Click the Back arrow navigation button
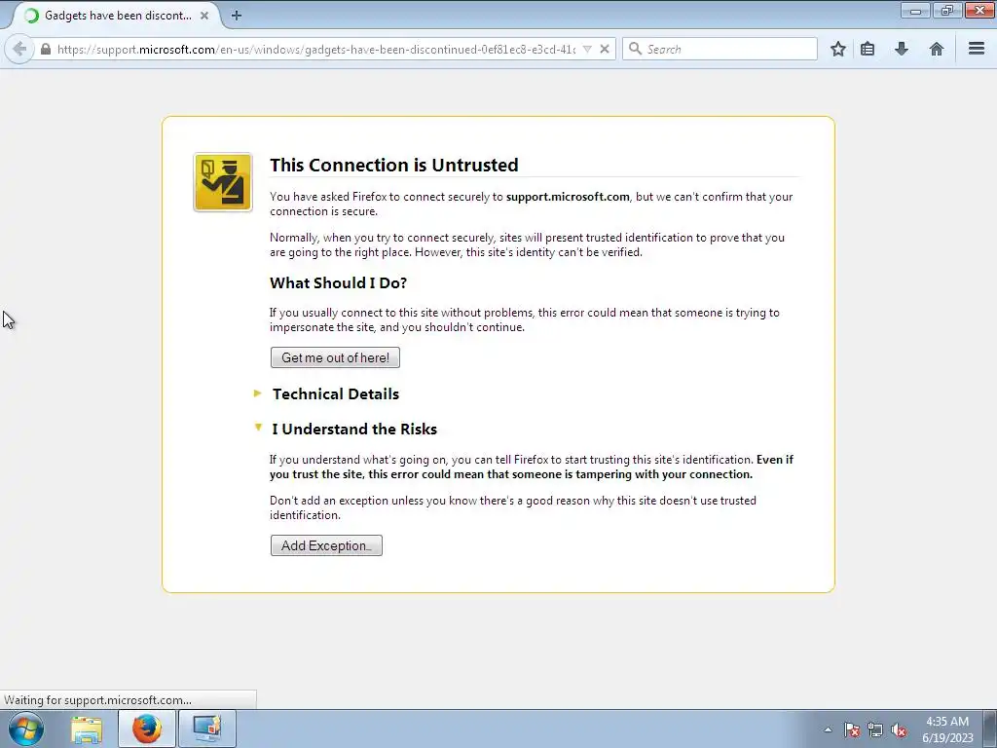This screenshot has height=748, width=997. coord(19,49)
